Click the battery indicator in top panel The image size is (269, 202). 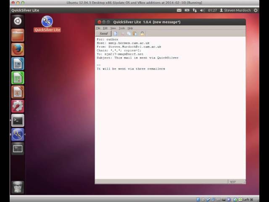[x=187, y=10]
